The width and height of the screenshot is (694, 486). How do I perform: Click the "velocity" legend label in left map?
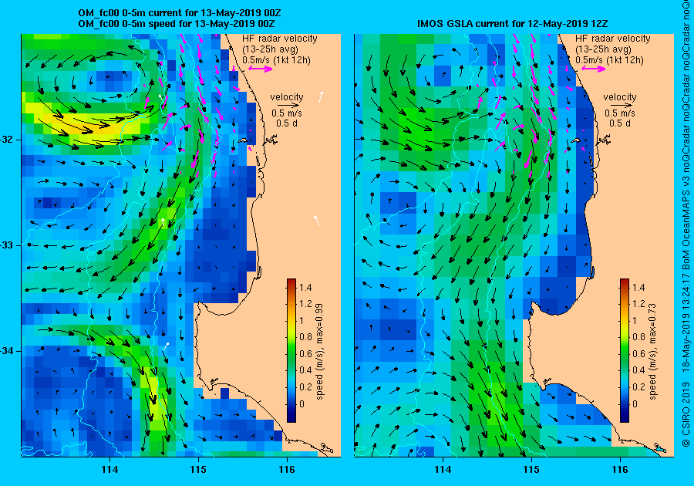click(287, 97)
